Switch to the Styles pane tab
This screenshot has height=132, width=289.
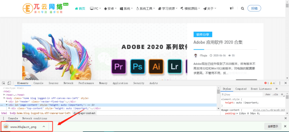(x=227, y=89)
